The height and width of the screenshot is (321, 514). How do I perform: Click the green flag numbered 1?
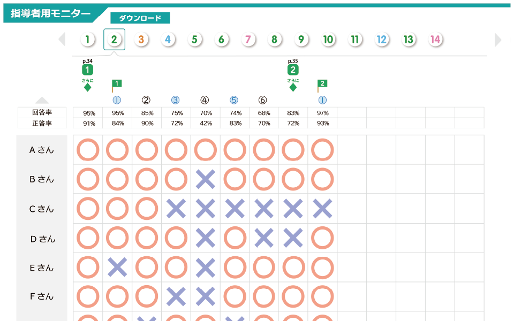[117, 86]
